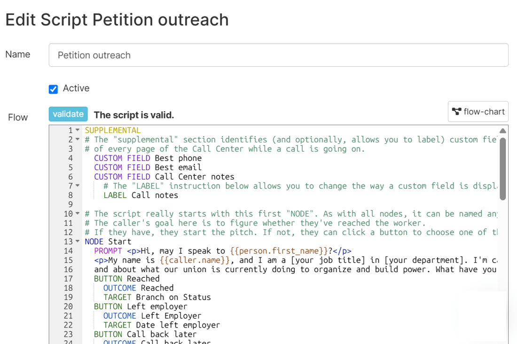This screenshot has height=344, width=517.
Task: Collapse the fold arrow at line 7
Action: click(x=78, y=186)
